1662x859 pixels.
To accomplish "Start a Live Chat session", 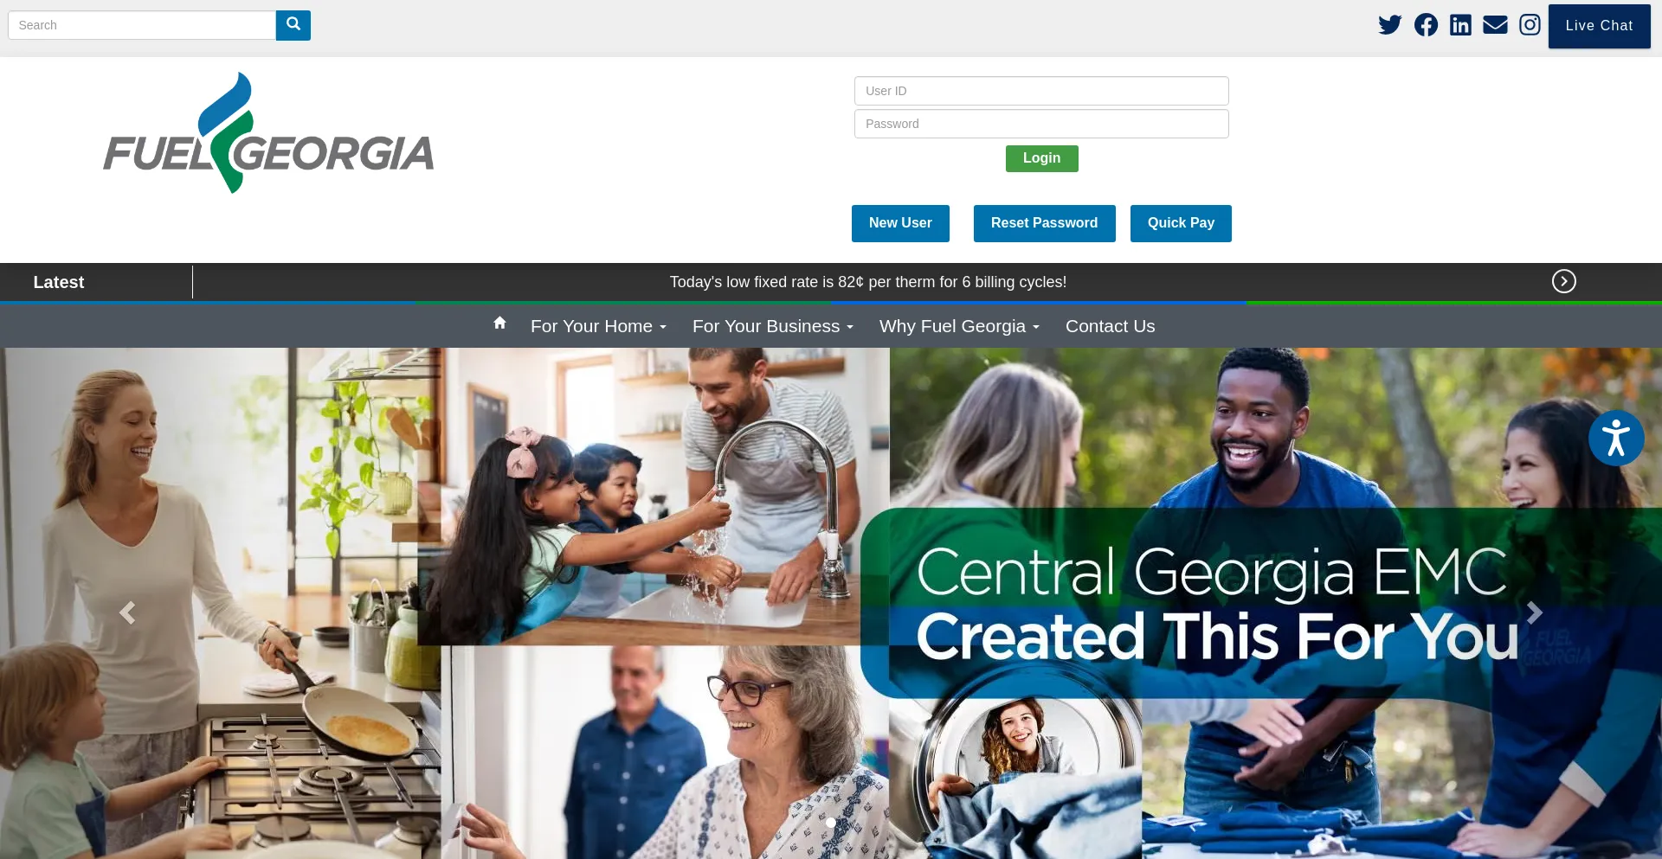I will coord(1599,26).
